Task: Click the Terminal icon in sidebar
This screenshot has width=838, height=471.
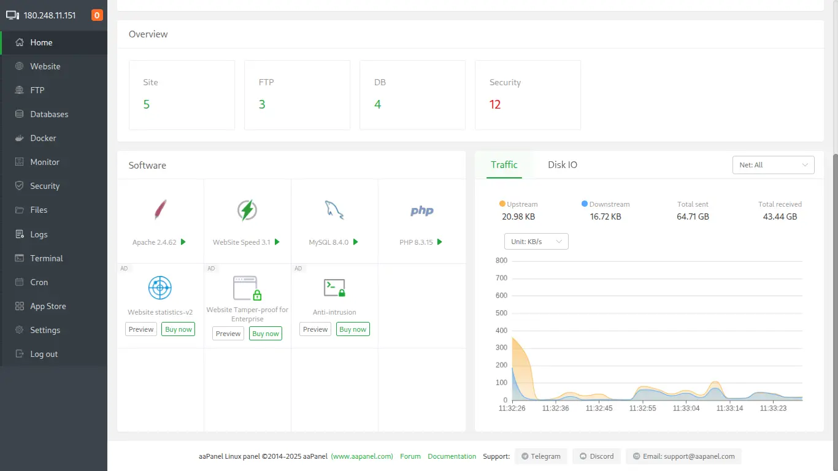Action: point(19,258)
